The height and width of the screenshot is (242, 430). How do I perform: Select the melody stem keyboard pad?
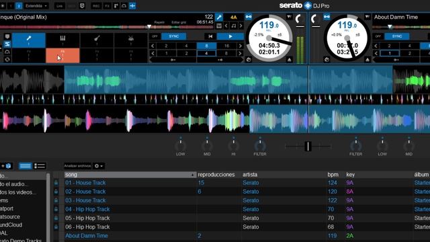coord(62,40)
